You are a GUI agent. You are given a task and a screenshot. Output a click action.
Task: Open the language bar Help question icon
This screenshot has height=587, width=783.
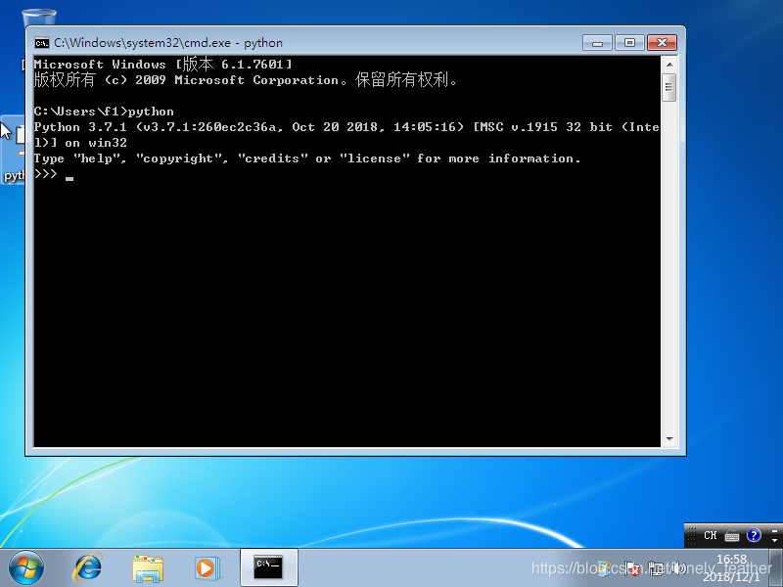click(x=754, y=535)
